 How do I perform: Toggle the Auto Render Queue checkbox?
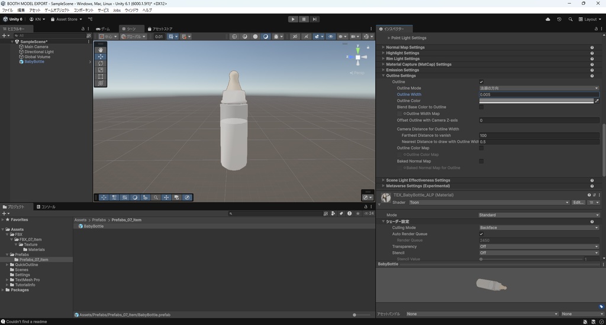(x=481, y=234)
